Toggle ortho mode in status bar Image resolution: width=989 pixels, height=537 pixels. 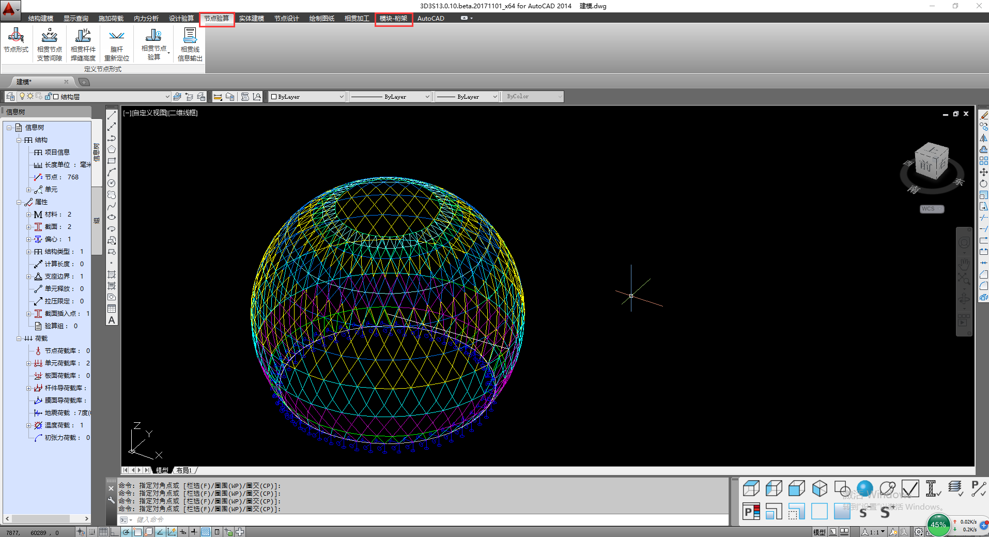(115, 532)
